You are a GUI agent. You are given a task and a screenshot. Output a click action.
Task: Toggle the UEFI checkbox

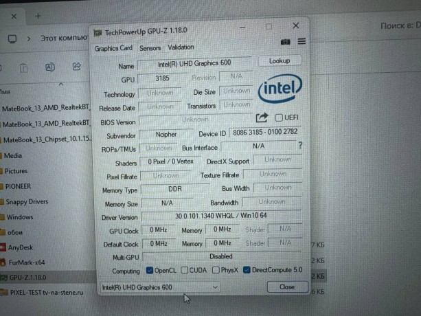279,117
